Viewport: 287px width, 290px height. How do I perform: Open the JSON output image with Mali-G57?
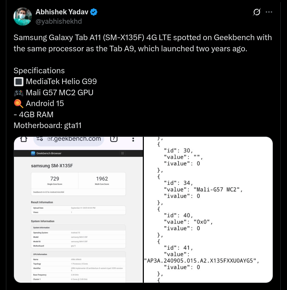pos(208,210)
